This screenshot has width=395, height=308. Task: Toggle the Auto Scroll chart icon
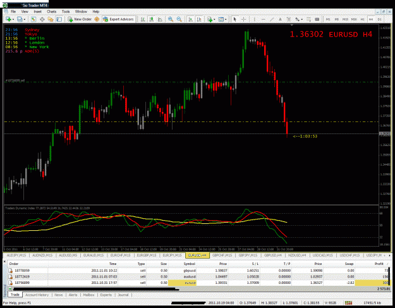click(x=190, y=19)
